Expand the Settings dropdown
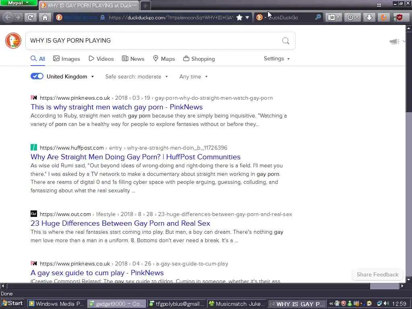Image resolution: width=412 pixels, height=309 pixels. [x=277, y=59]
